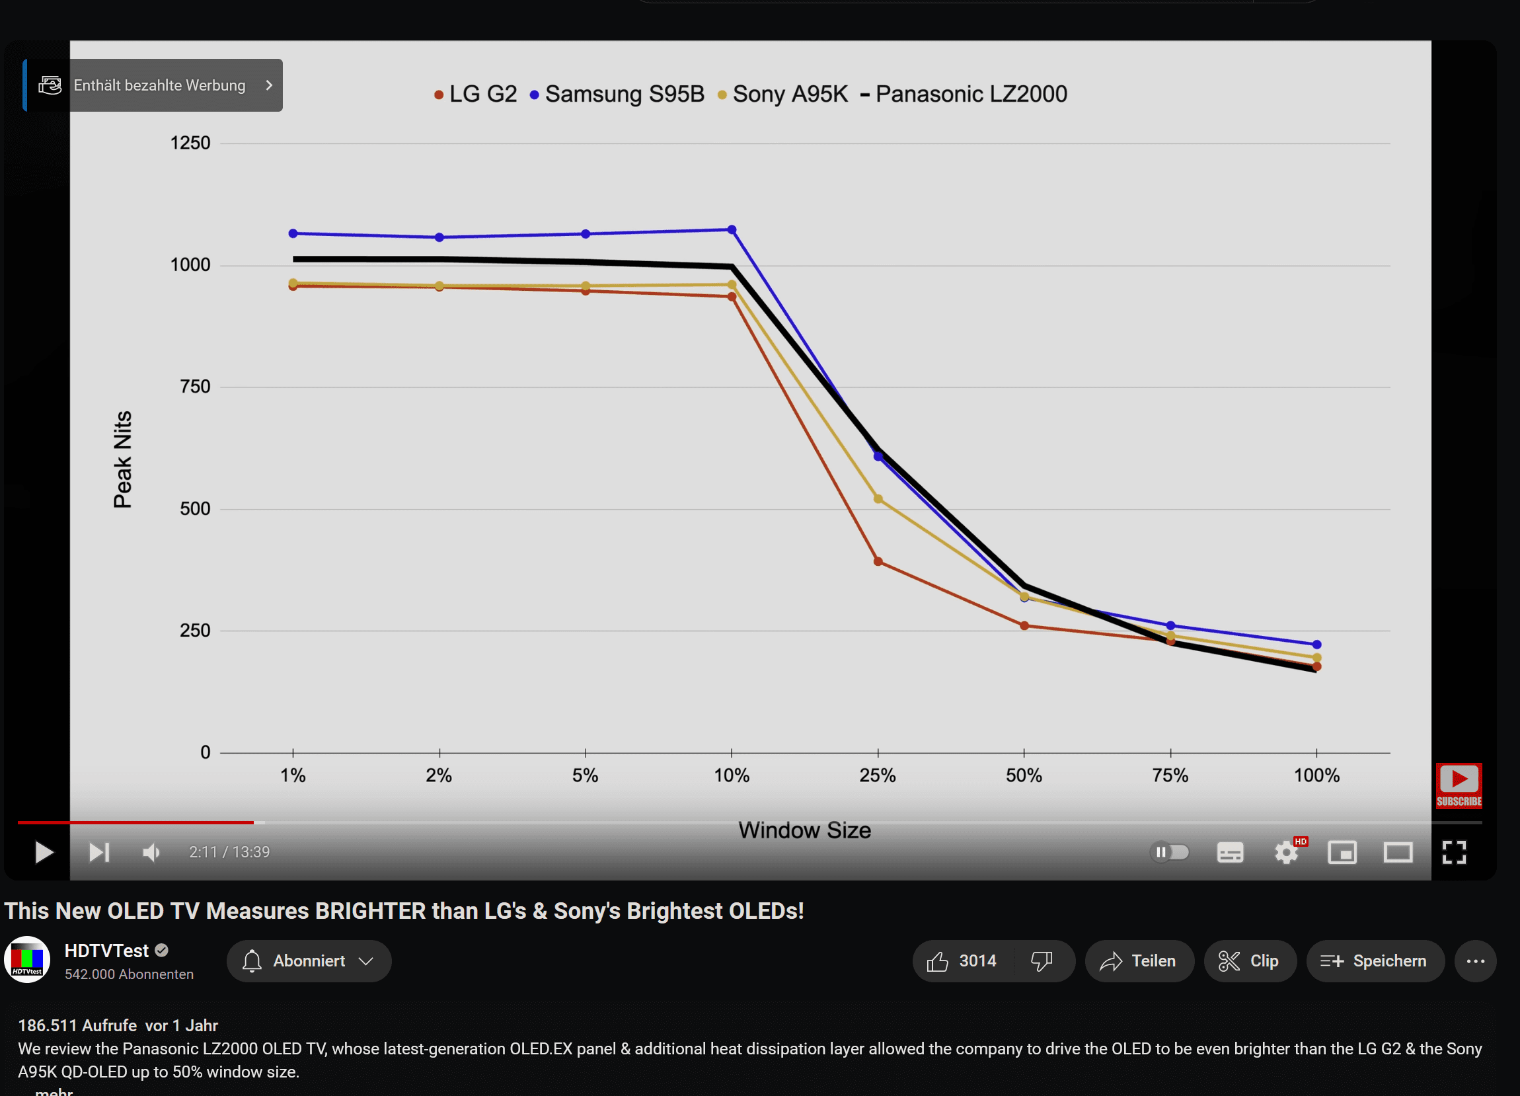Click the 186.511 Aufrufe view count
Screen dimensions: 1520x1096
click(77, 1025)
